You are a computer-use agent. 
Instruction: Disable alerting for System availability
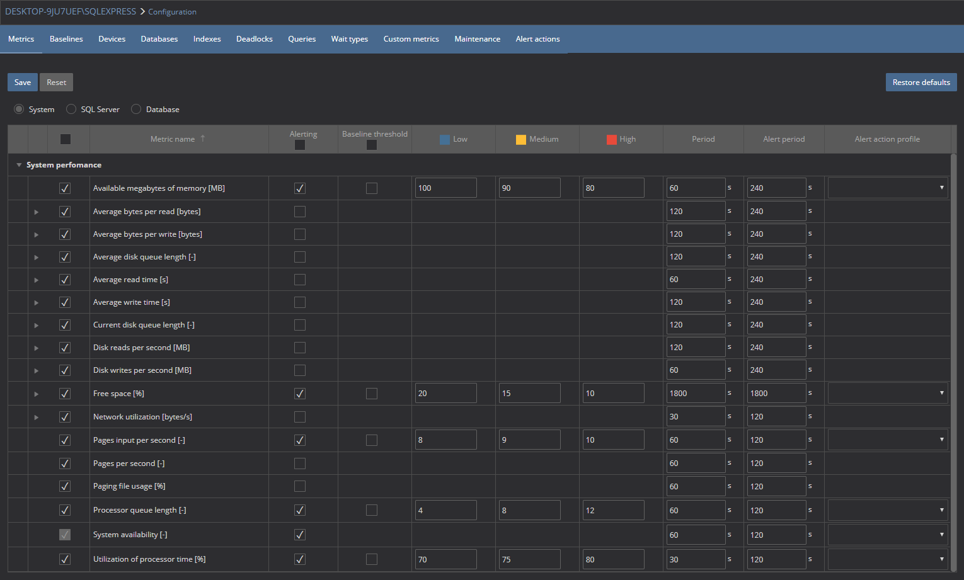(300, 535)
